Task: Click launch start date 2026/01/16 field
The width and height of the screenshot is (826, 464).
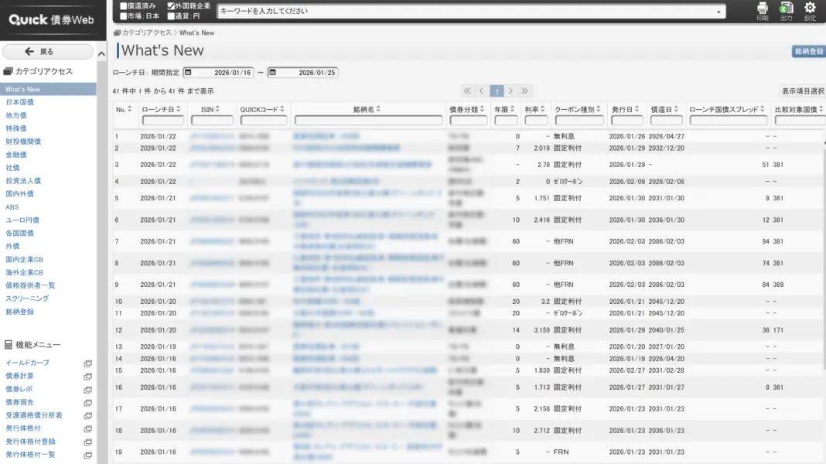Action: tap(223, 73)
